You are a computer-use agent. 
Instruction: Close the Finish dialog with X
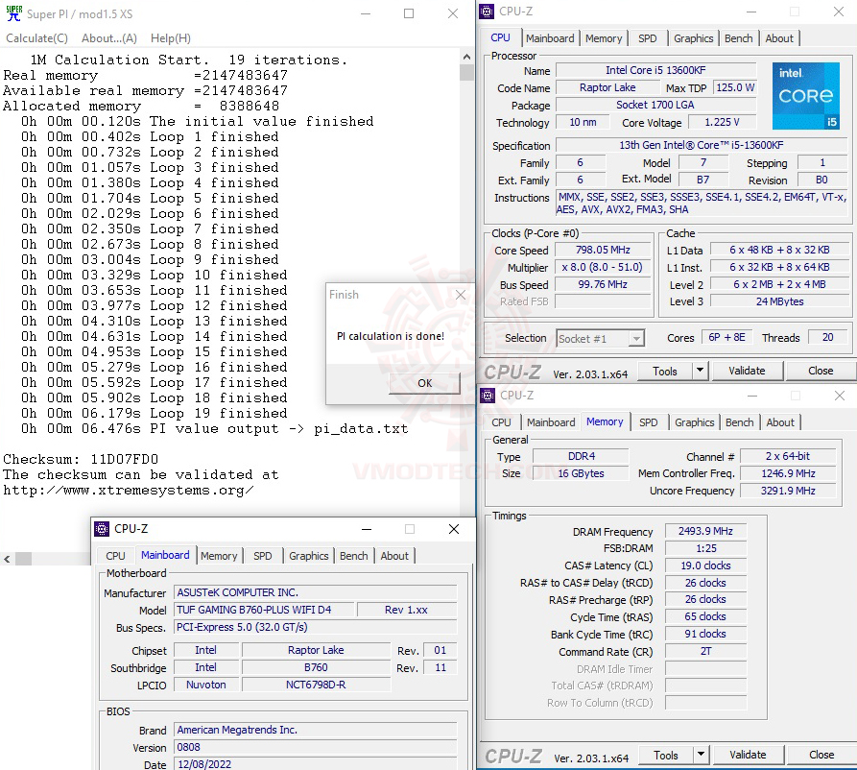pos(461,295)
